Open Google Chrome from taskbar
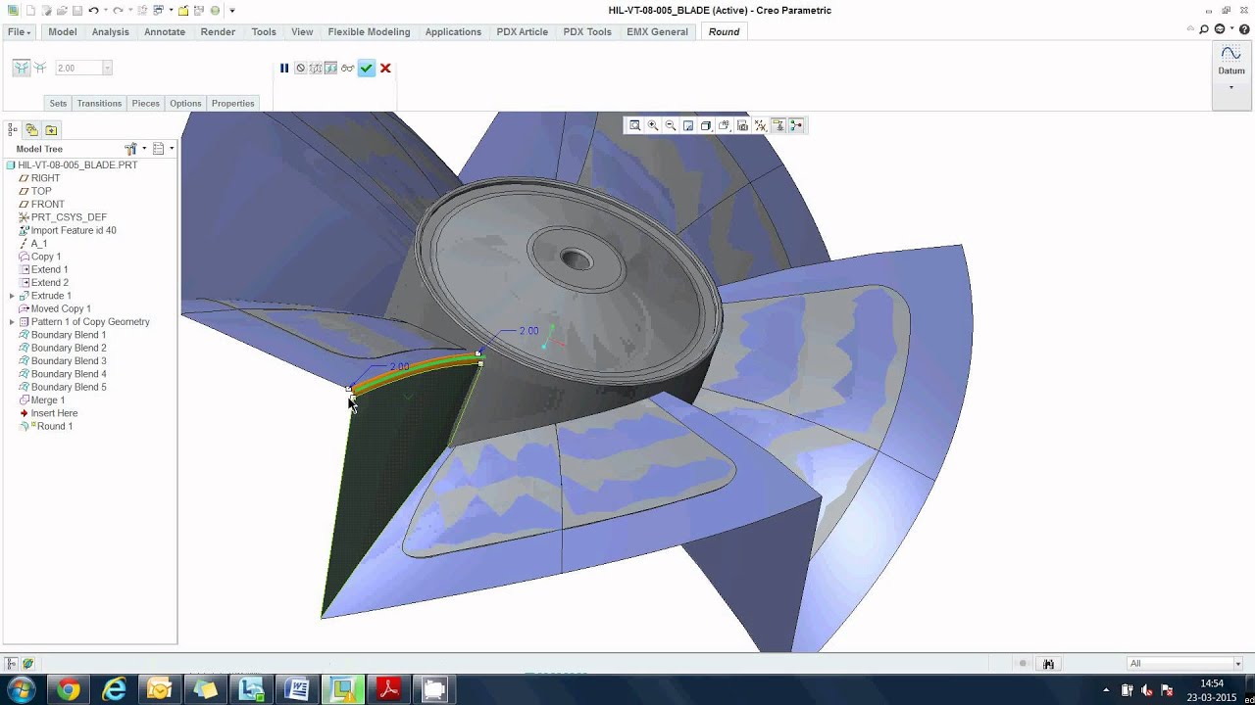This screenshot has height=705, width=1255. point(68,689)
